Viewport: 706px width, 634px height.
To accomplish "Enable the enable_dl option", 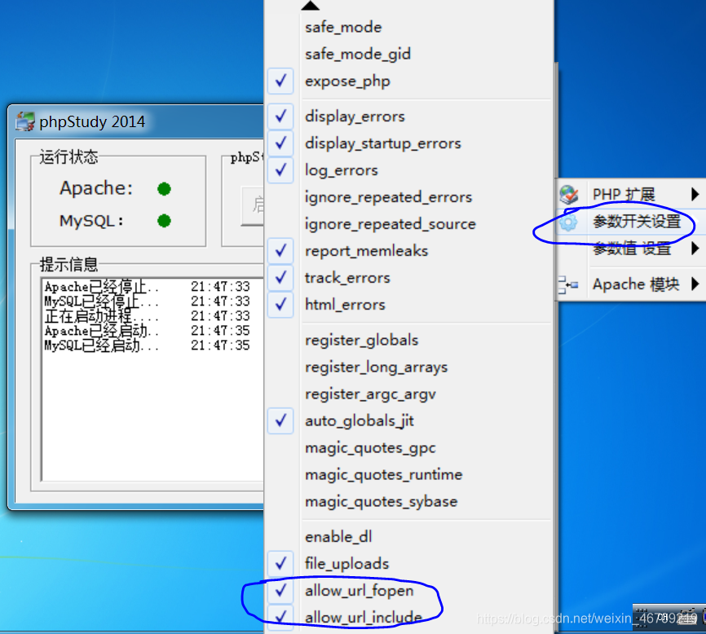I will point(408,537).
